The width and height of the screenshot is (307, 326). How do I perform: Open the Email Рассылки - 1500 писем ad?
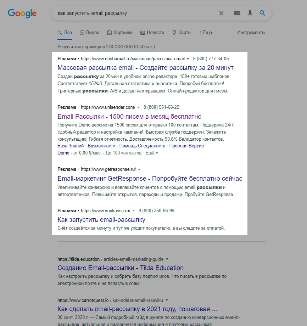pyautogui.click(x=129, y=117)
